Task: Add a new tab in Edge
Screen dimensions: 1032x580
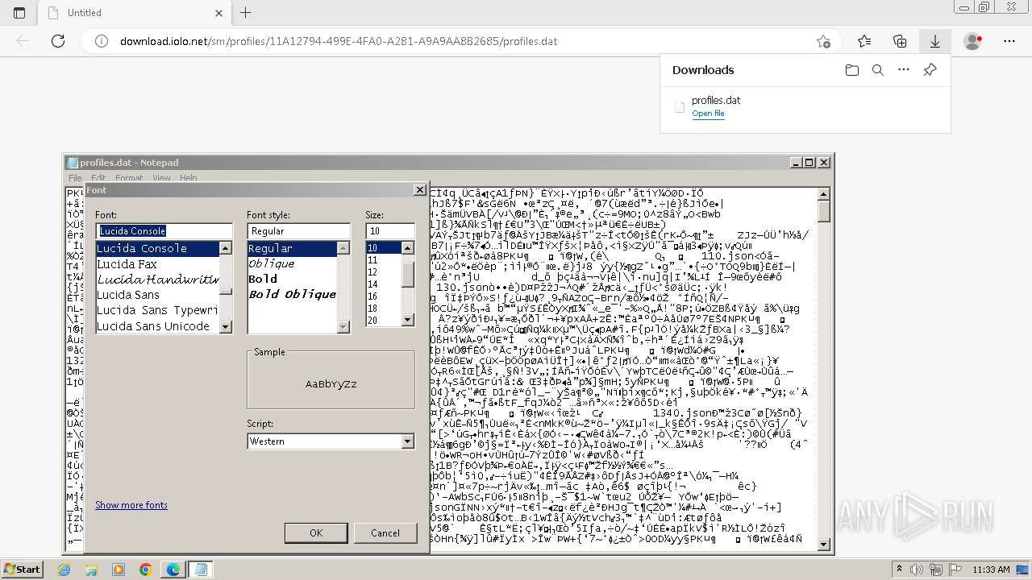Action: pyautogui.click(x=246, y=13)
